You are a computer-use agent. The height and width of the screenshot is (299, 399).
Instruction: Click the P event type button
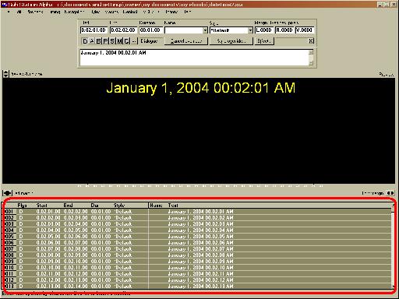105,41
